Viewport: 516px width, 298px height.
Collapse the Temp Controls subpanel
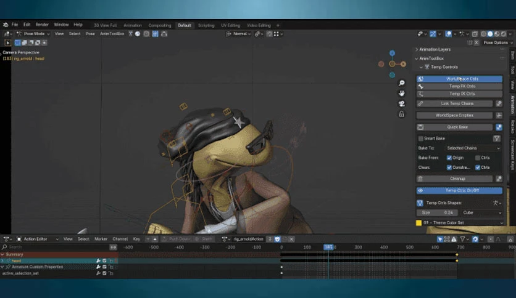(421, 67)
